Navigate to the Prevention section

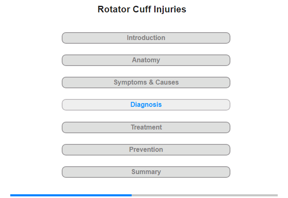146,150
